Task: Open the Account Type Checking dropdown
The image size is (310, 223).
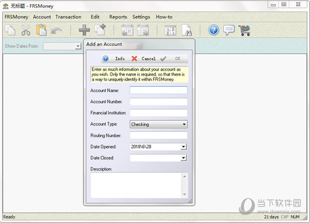Action: [x=159, y=124]
